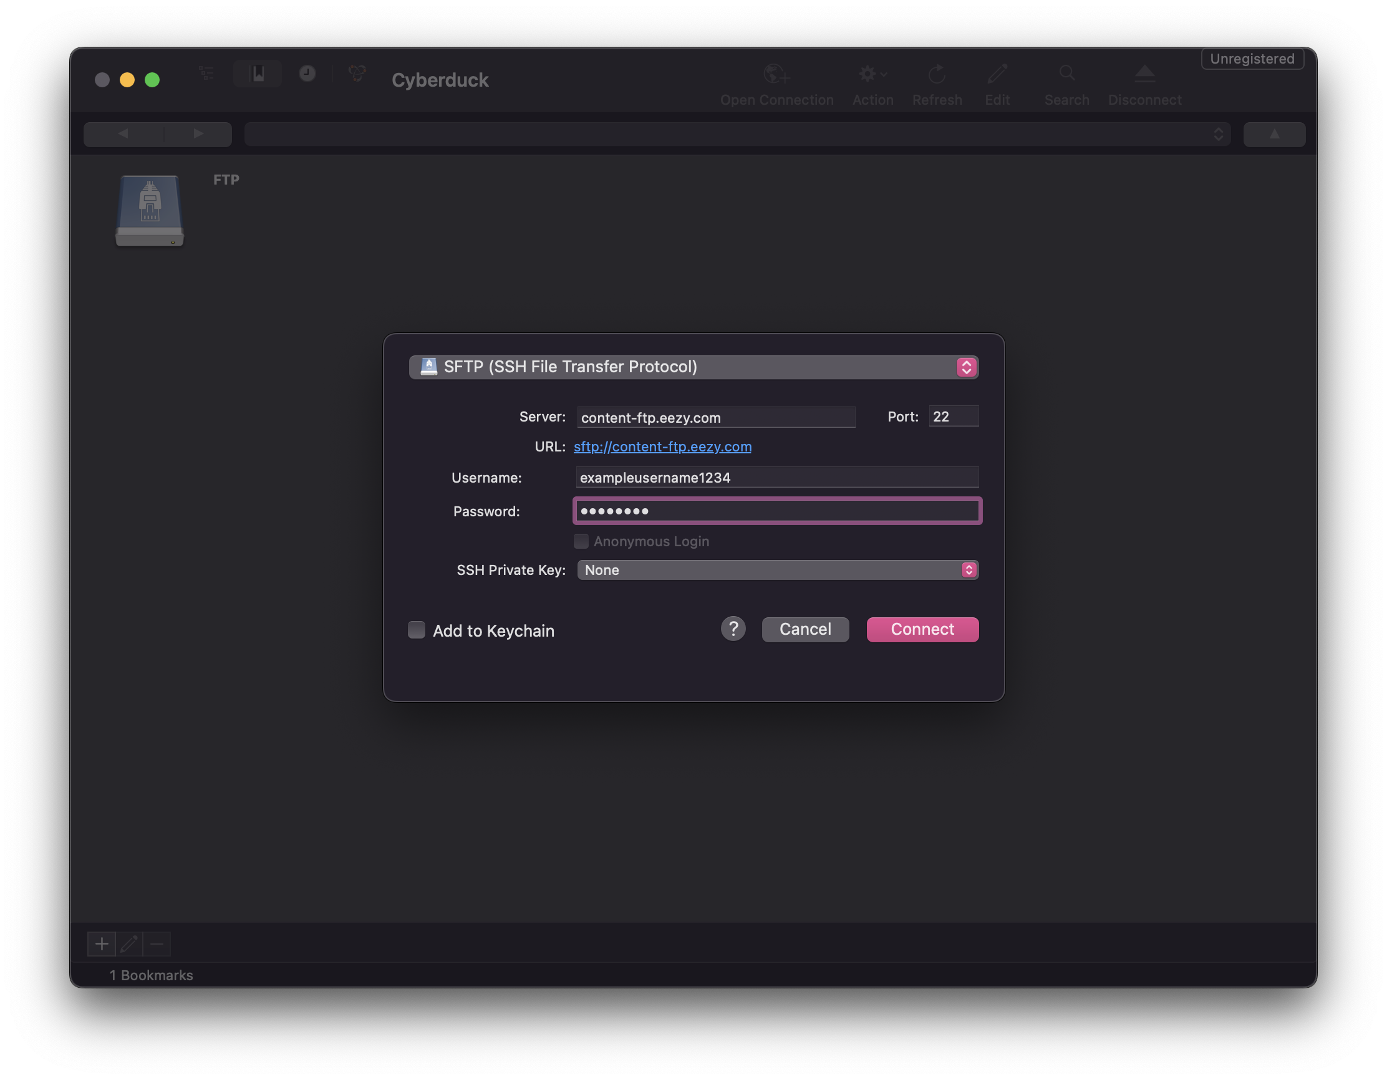
Task: Open the SSH Private Key dropdown
Action: pos(777,569)
